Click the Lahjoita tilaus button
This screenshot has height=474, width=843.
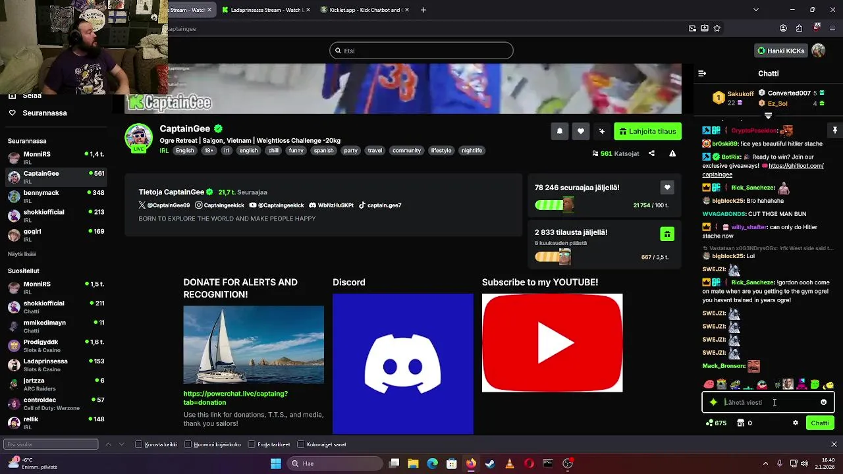[648, 131]
